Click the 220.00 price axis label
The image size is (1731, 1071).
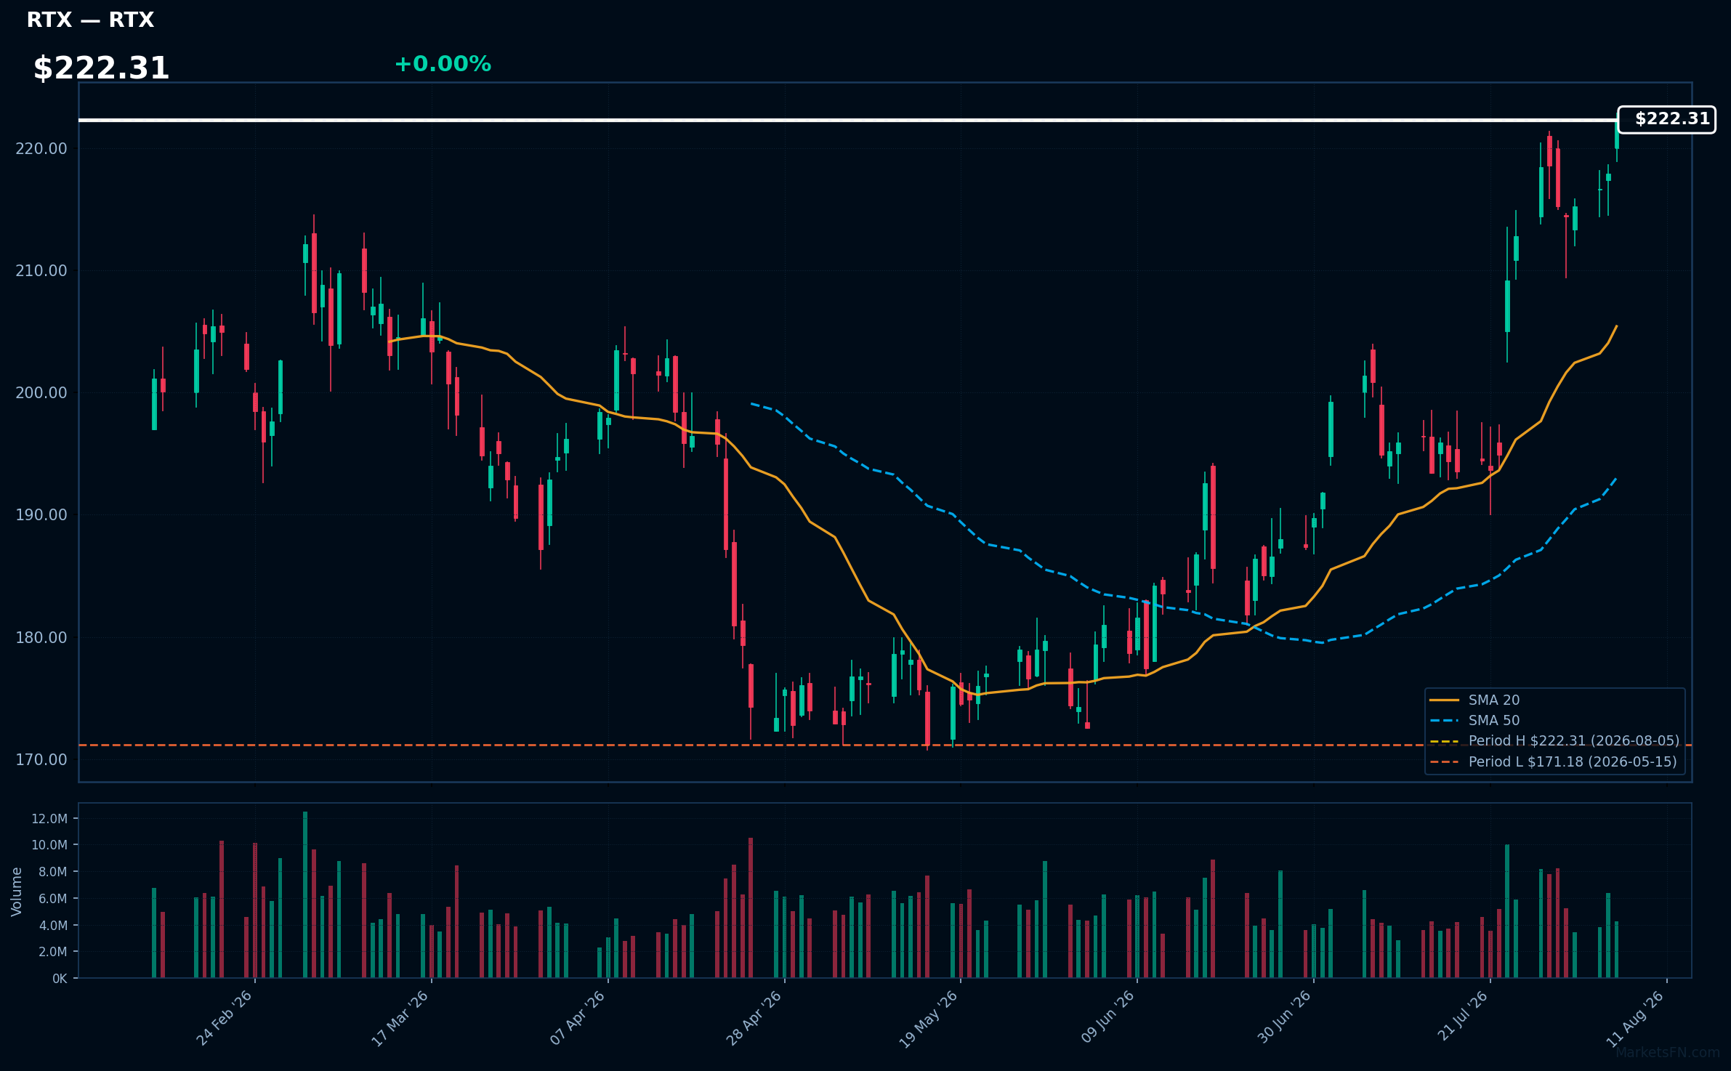(41, 148)
